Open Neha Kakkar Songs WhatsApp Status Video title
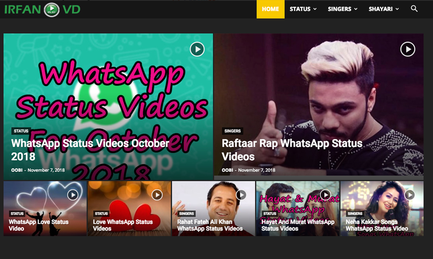The image size is (433, 259). coord(376,225)
